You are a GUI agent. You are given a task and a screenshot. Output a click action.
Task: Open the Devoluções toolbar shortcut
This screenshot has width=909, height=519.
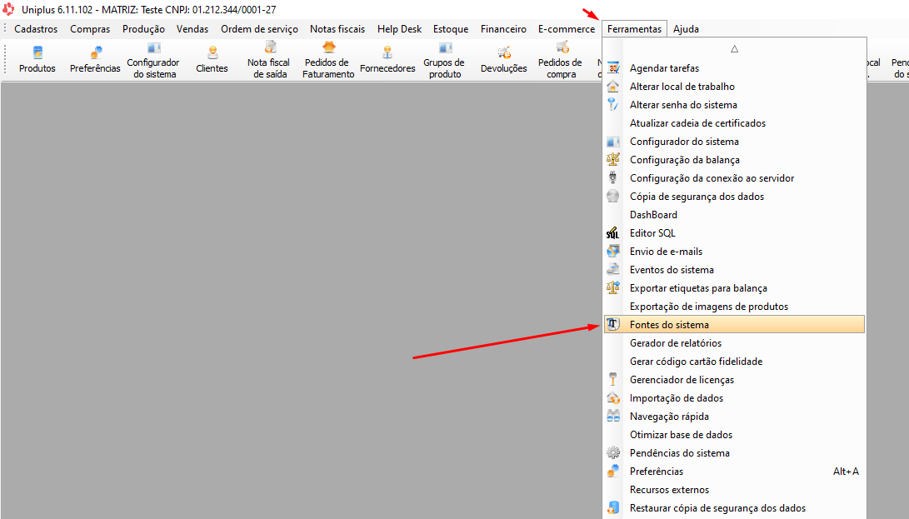[x=504, y=59]
